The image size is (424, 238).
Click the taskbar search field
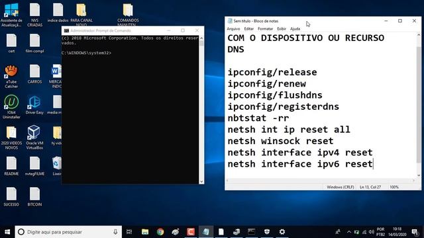(68, 232)
